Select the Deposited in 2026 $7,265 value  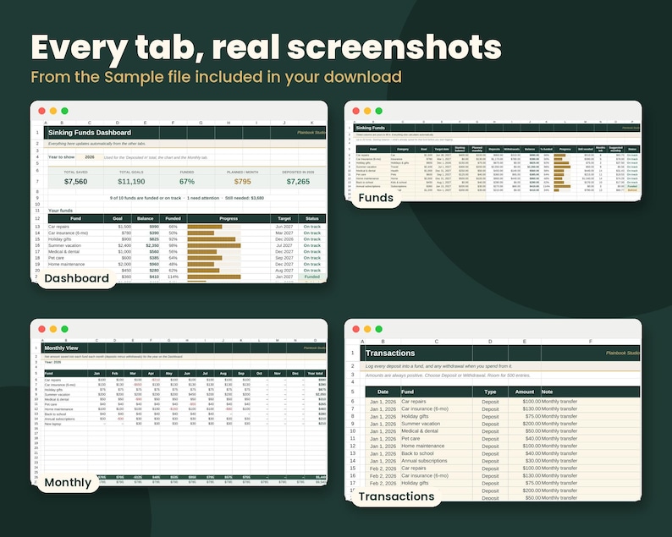(x=298, y=182)
